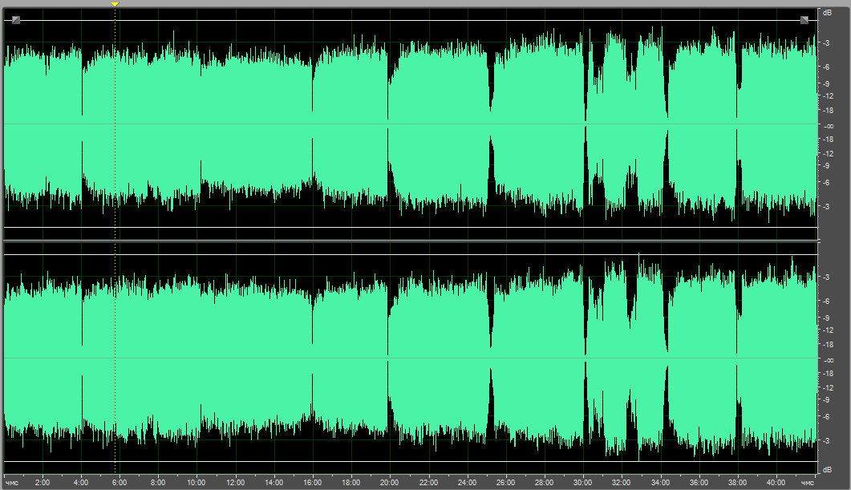Image resolution: width=851 pixels, height=490 pixels.
Task: Click the 30:00 time ruler label
Action: tap(583, 483)
